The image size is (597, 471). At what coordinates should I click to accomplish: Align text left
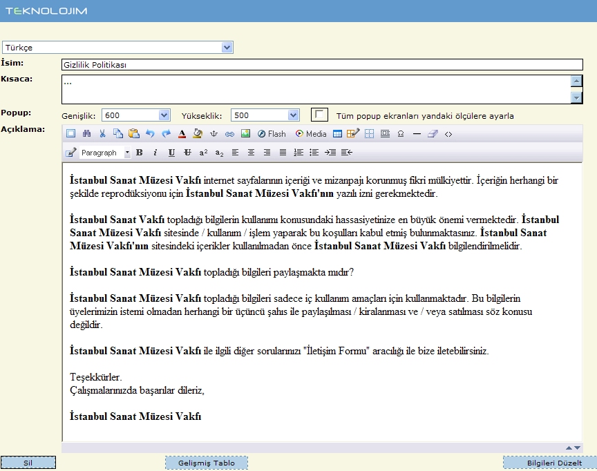point(236,152)
